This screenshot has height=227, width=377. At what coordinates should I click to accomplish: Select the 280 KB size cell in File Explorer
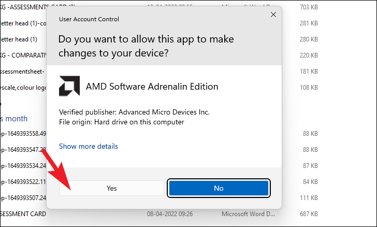(309, 39)
